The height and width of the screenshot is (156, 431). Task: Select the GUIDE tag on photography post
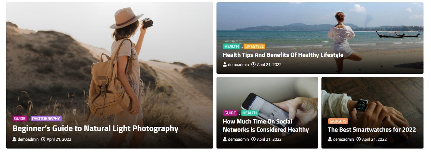pyautogui.click(x=20, y=119)
